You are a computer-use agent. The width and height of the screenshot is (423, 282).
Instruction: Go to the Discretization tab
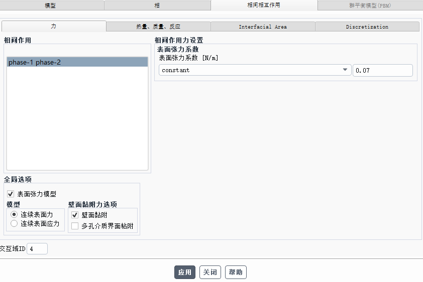[367, 27]
